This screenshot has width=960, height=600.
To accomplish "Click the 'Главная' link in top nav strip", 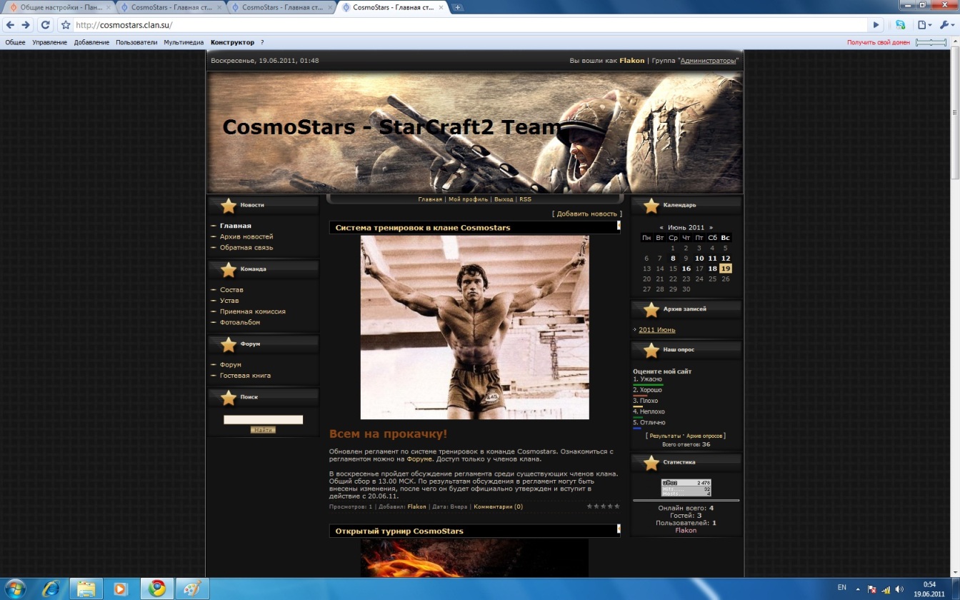I will click(430, 199).
